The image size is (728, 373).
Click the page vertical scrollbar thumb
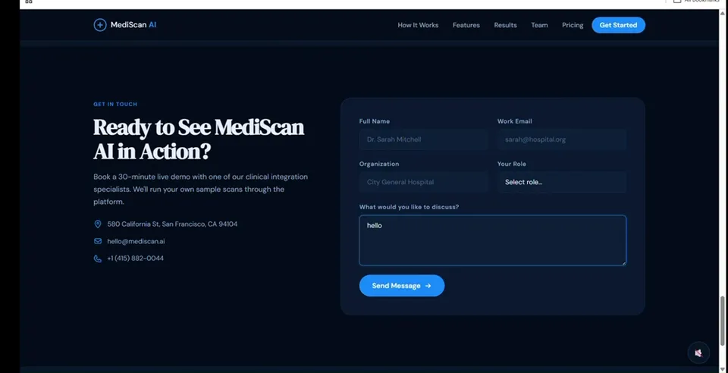click(x=722, y=321)
